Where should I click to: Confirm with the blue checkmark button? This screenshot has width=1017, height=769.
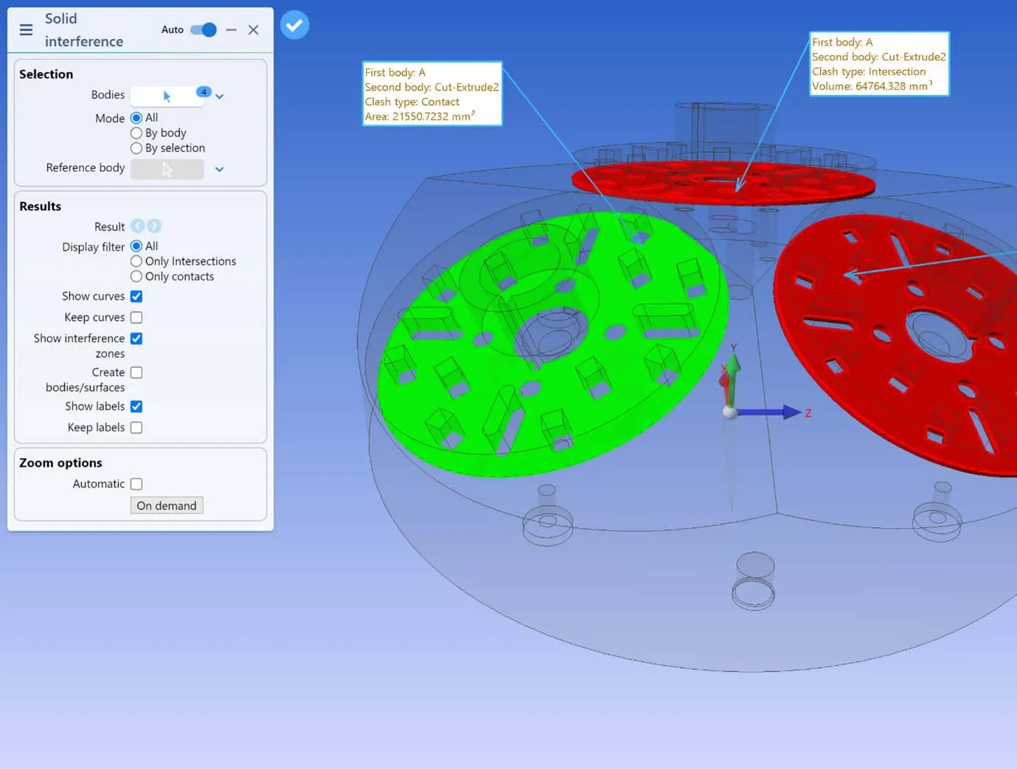pos(294,26)
